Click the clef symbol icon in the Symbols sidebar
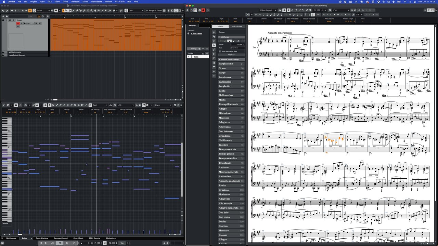Screen dimensions: 438x246 pos(214,32)
